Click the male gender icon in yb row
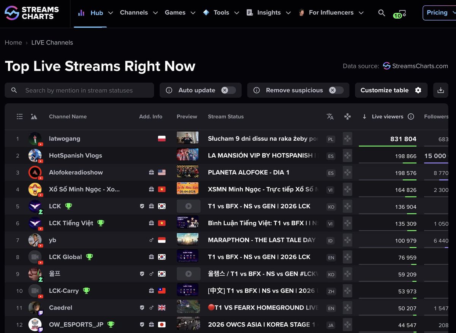 point(152,240)
